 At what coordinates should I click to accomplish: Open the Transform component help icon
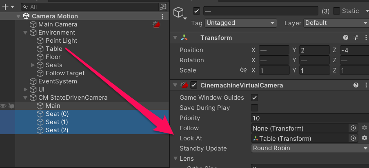(346, 38)
